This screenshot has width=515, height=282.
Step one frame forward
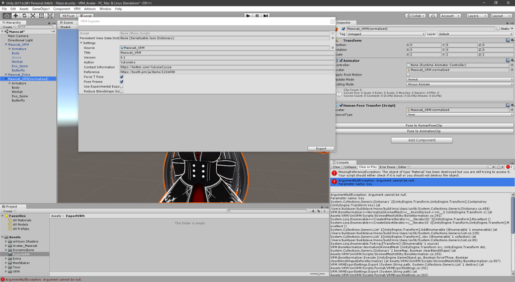point(266,16)
